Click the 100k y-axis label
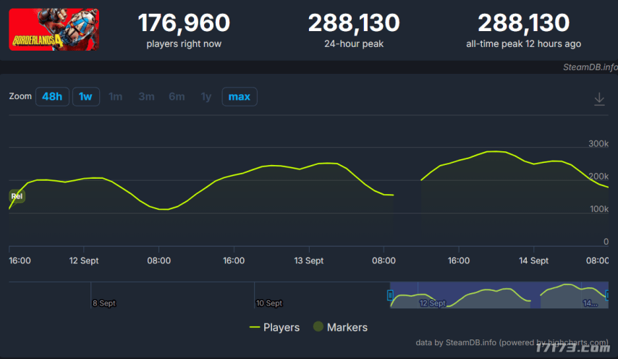The width and height of the screenshot is (618, 359). (x=599, y=209)
